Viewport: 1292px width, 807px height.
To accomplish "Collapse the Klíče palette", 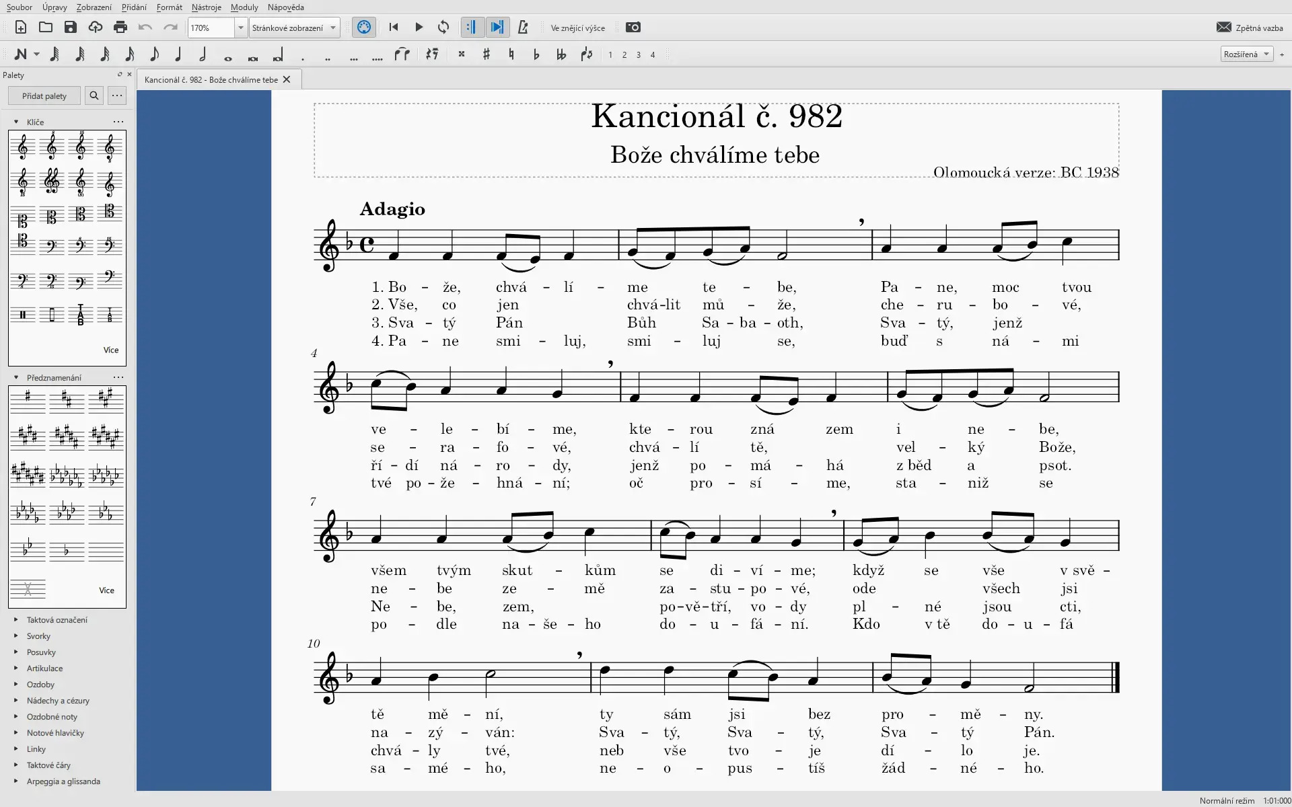I will [x=16, y=122].
